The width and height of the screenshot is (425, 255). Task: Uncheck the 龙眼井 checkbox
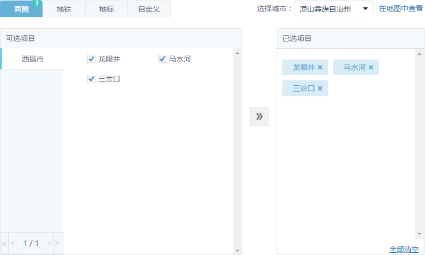[91, 59]
